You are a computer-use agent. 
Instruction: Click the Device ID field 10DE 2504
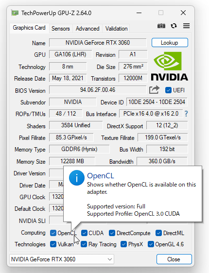tap(157, 102)
